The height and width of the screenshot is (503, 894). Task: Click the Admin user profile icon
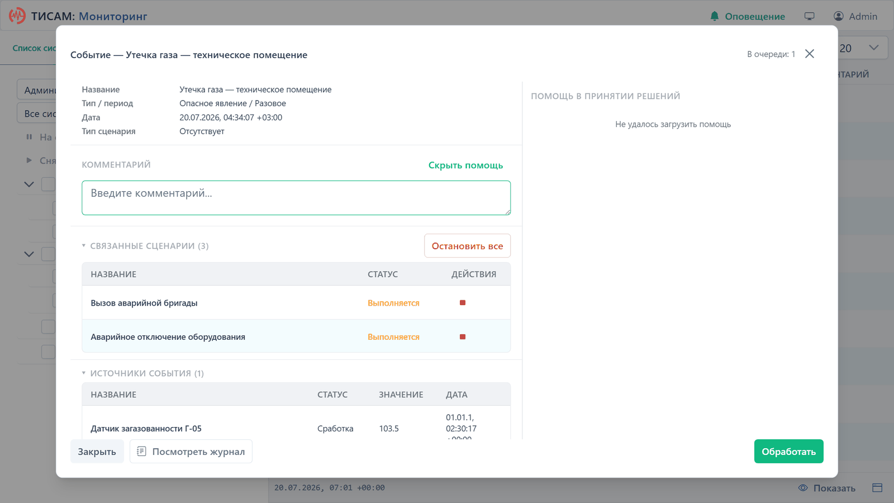(x=839, y=16)
